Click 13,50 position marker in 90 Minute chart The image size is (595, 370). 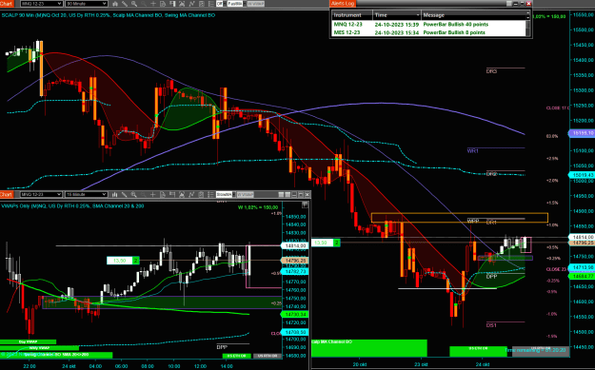[326, 243]
